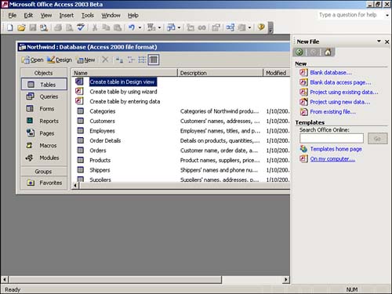Open the Window menu
The width and height of the screenshot is (392, 294).
(x=111, y=16)
